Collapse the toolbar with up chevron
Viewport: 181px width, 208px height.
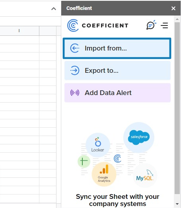pyautogui.click(x=54, y=9)
